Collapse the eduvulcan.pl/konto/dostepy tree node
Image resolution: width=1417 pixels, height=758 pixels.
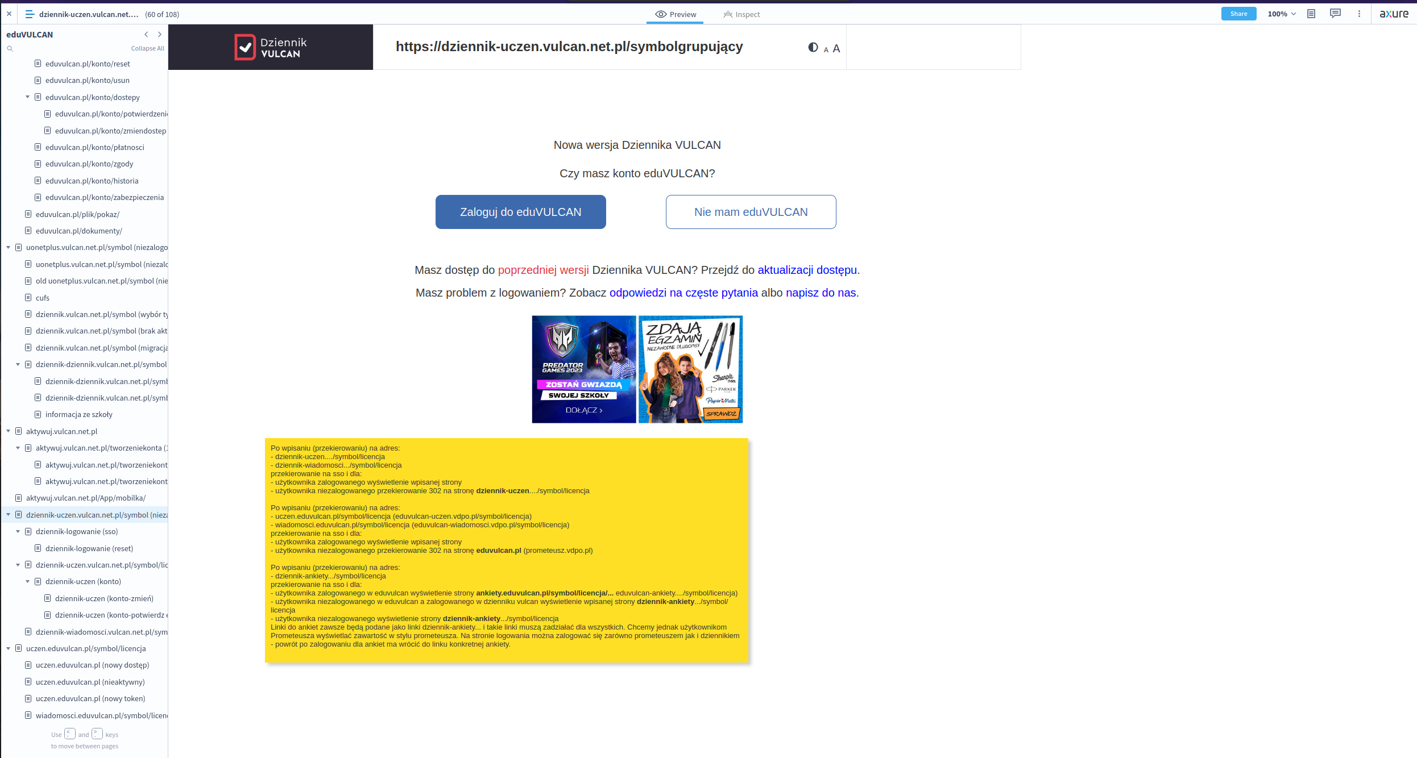tap(27, 97)
